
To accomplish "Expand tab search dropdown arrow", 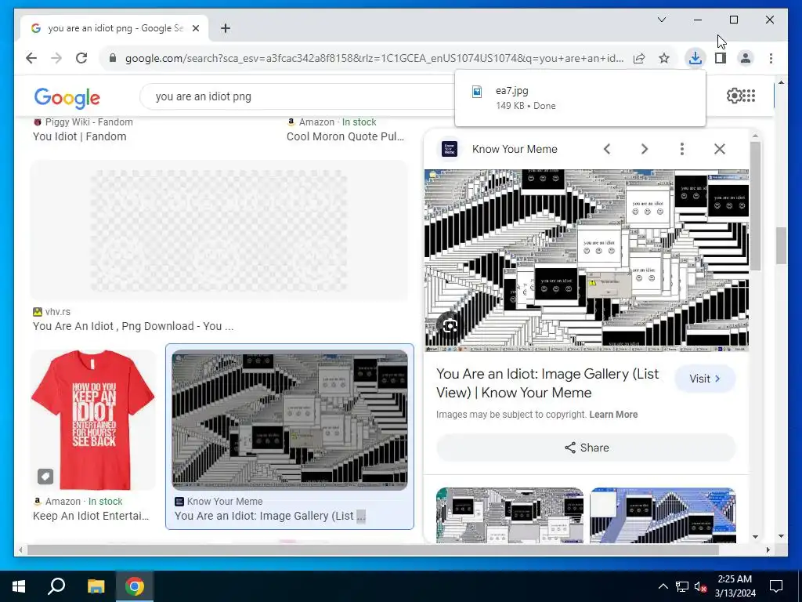I will point(661,20).
